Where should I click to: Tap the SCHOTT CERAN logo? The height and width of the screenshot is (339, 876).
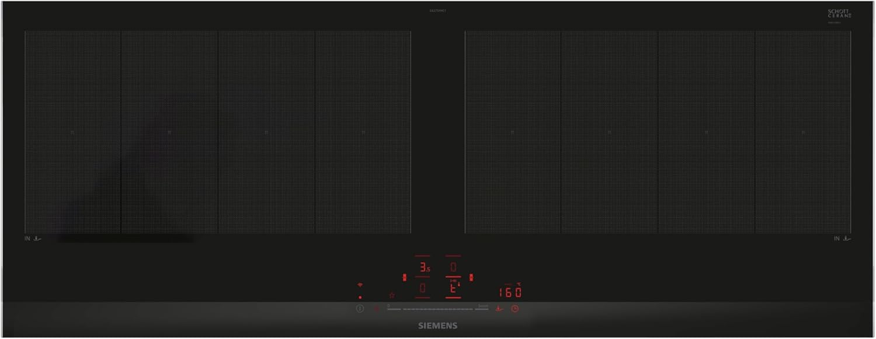[839, 13]
